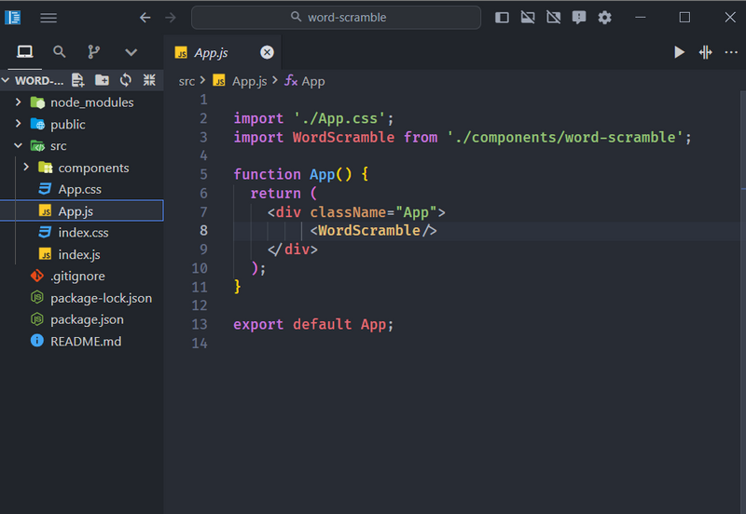Toggle the secondary sidebar visibility
The image size is (746, 514).
(553, 18)
